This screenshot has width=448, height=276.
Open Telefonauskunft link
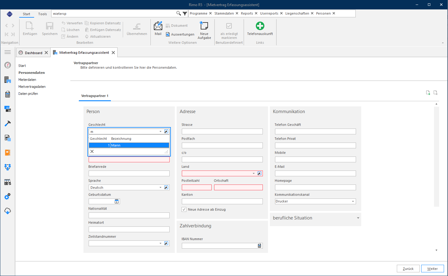[x=260, y=29]
